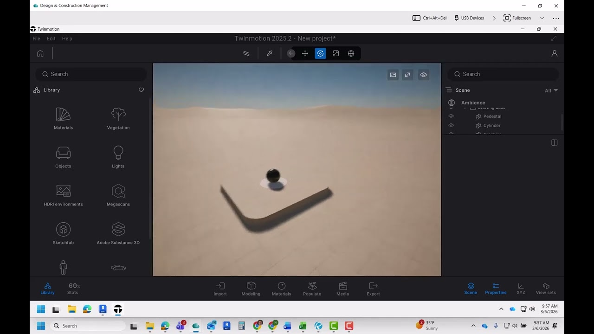Toggle the split panel layout icon
This screenshot has width=594, height=334.
(x=554, y=142)
